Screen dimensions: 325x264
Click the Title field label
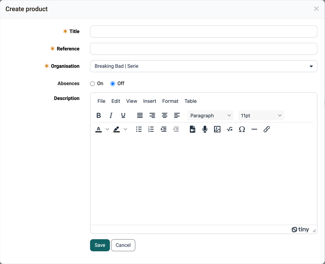pos(74,31)
